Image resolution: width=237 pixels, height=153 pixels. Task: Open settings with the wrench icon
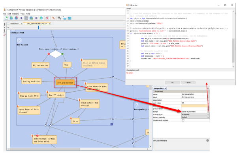53,18
